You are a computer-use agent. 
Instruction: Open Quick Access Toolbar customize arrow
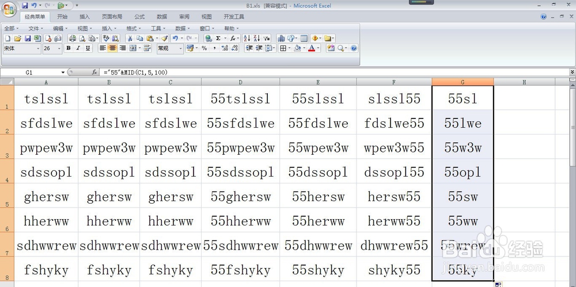(x=77, y=6)
